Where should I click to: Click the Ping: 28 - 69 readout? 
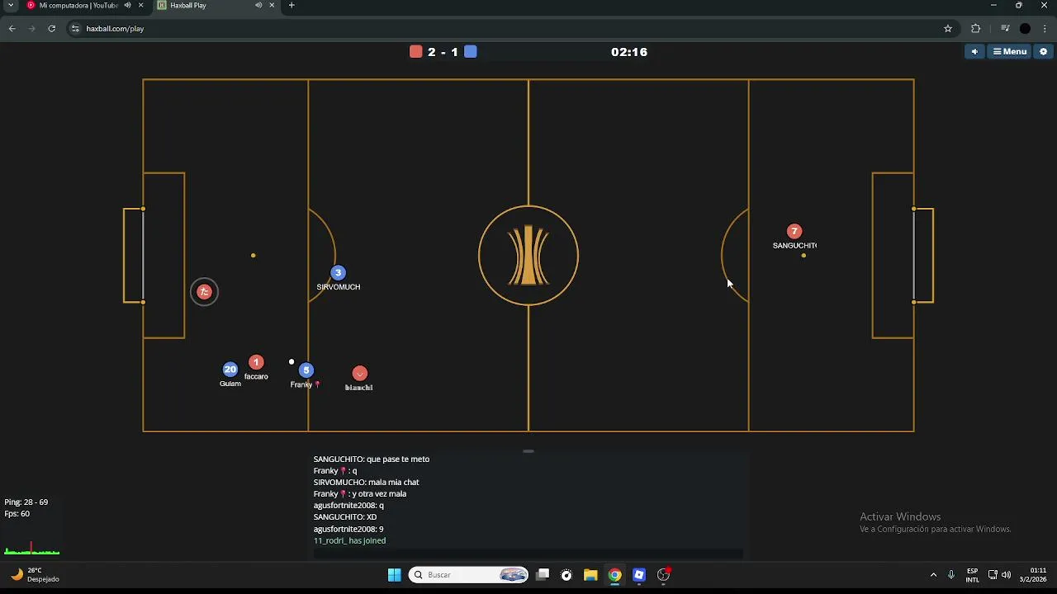(26, 502)
